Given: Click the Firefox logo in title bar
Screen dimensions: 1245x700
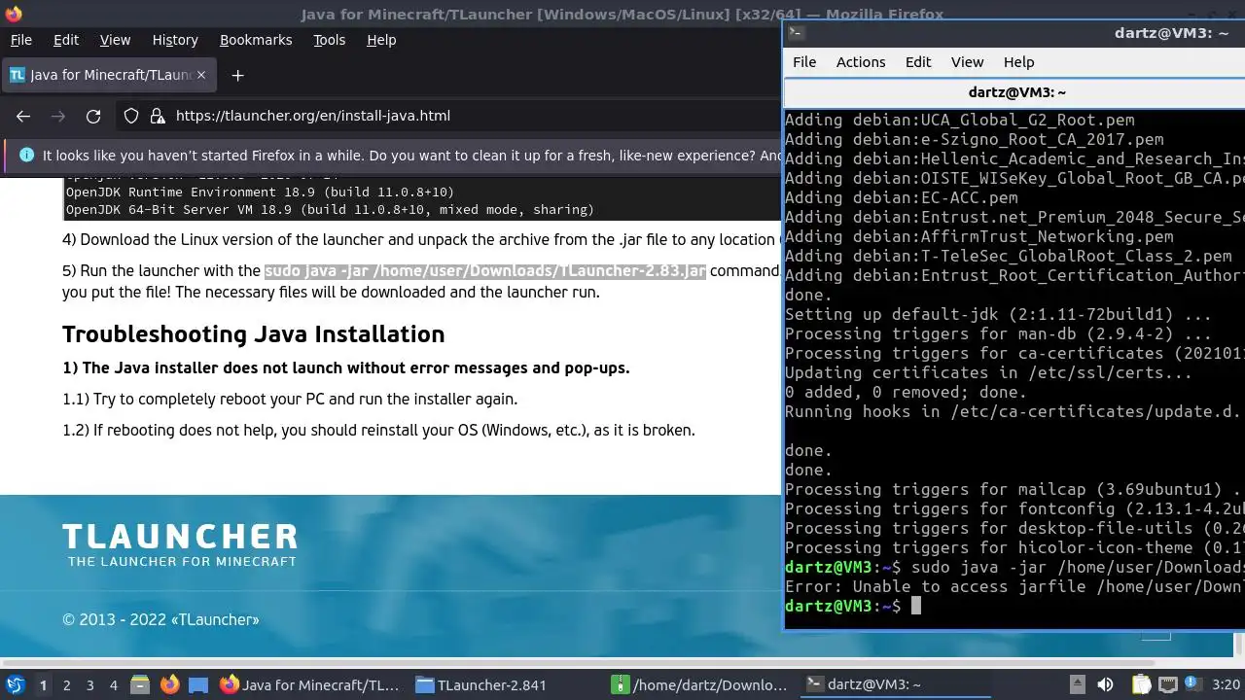Looking at the screenshot, I should (13, 14).
